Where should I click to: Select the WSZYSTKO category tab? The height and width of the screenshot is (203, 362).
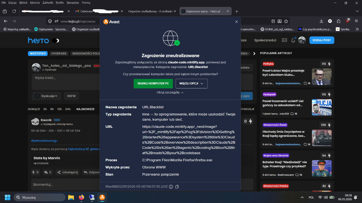[x=38, y=54]
